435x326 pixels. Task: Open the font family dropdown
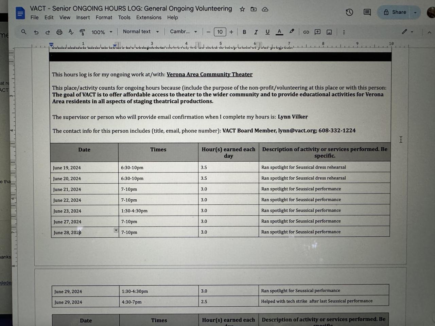point(184,32)
